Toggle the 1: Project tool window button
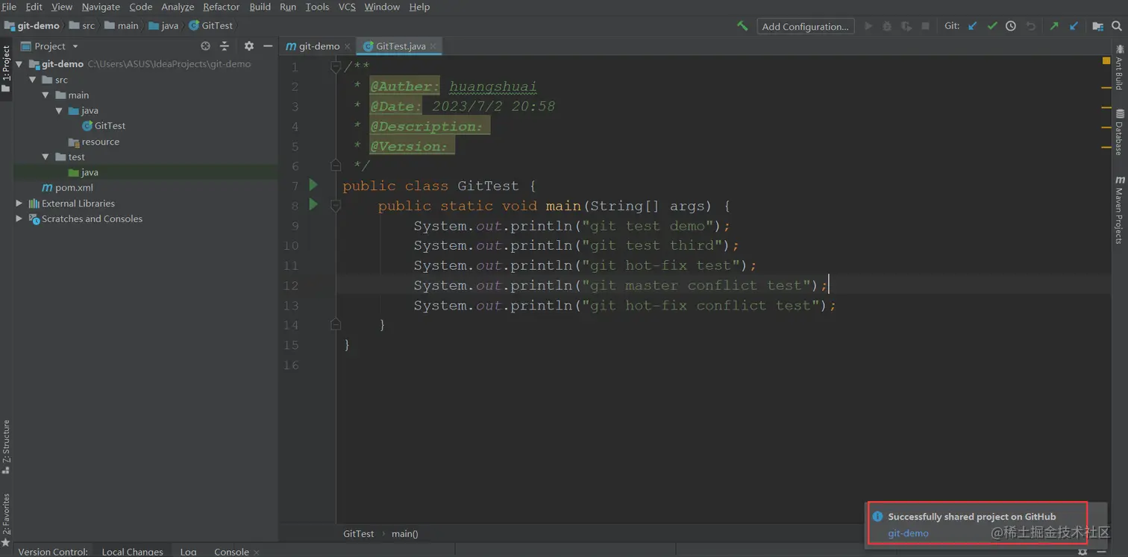 [6, 69]
